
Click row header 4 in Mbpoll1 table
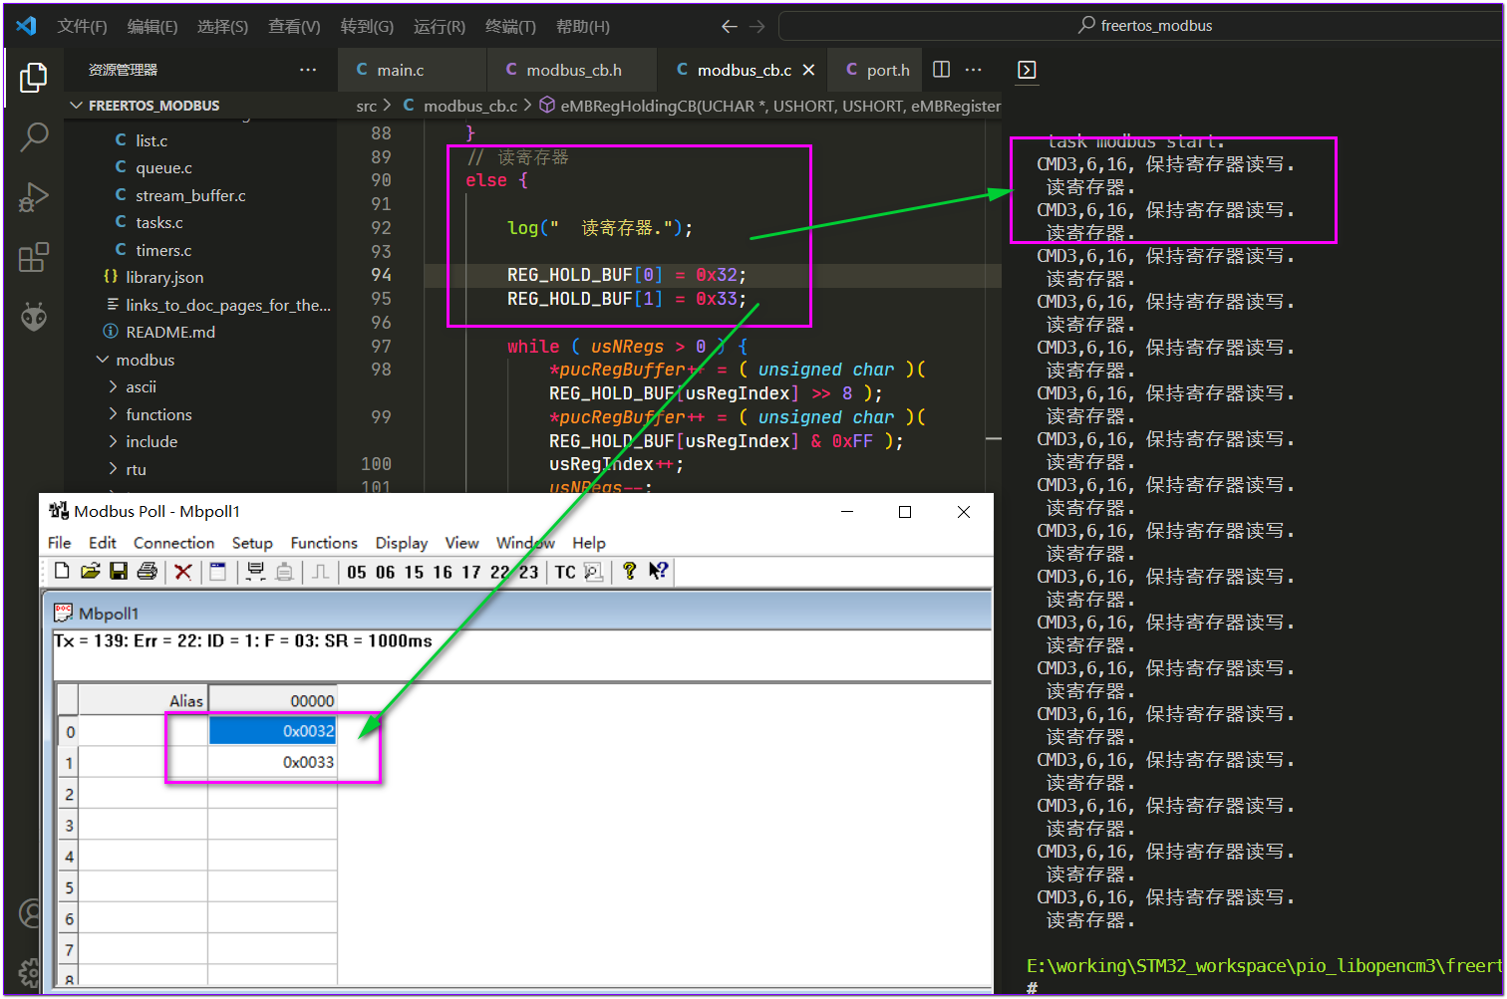[x=69, y=857]
